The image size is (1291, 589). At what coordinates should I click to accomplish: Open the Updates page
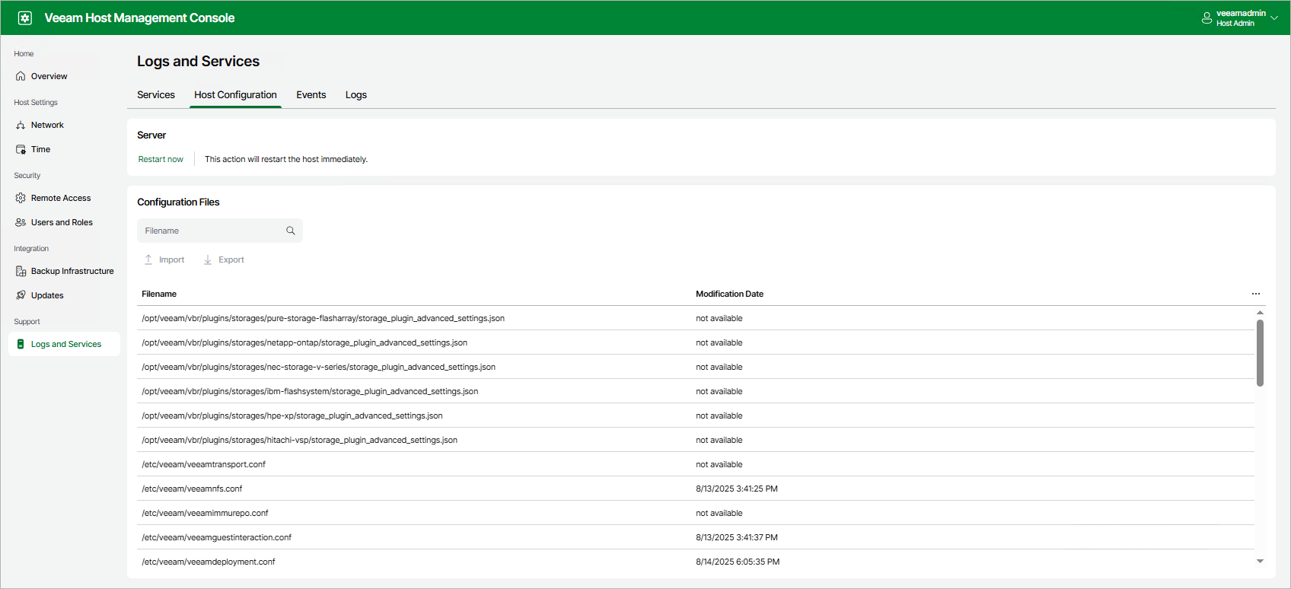point(47,295)
